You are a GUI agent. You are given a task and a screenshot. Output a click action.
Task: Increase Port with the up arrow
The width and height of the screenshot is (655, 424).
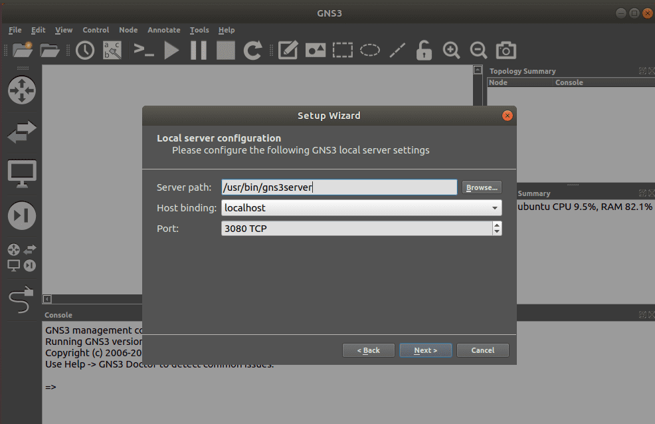[x=497, y=225]
